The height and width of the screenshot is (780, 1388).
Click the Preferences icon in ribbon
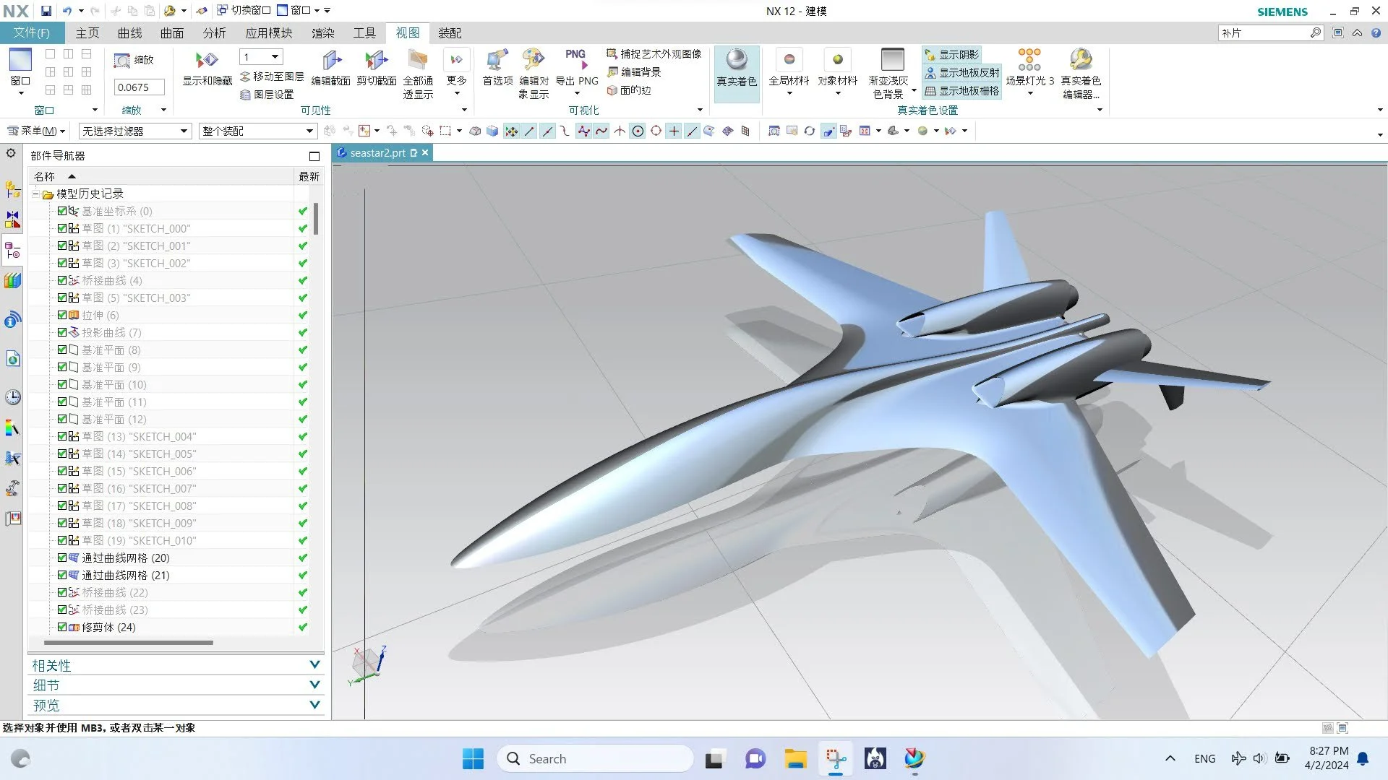tap(497, 60)
